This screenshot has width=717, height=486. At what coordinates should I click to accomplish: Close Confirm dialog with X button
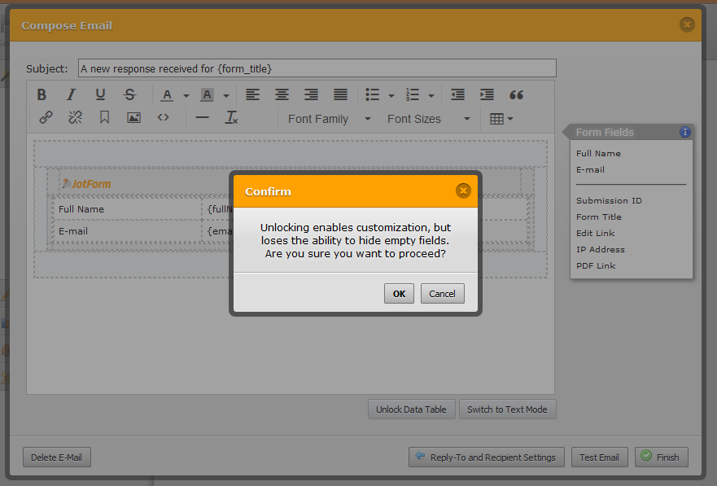[463, 190]
